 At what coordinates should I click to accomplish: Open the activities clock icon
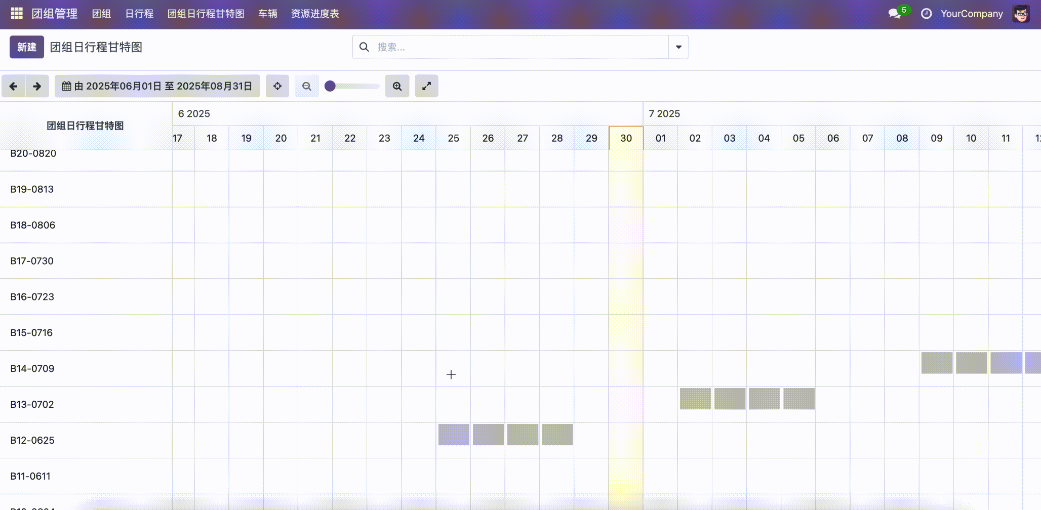point(926,14)
